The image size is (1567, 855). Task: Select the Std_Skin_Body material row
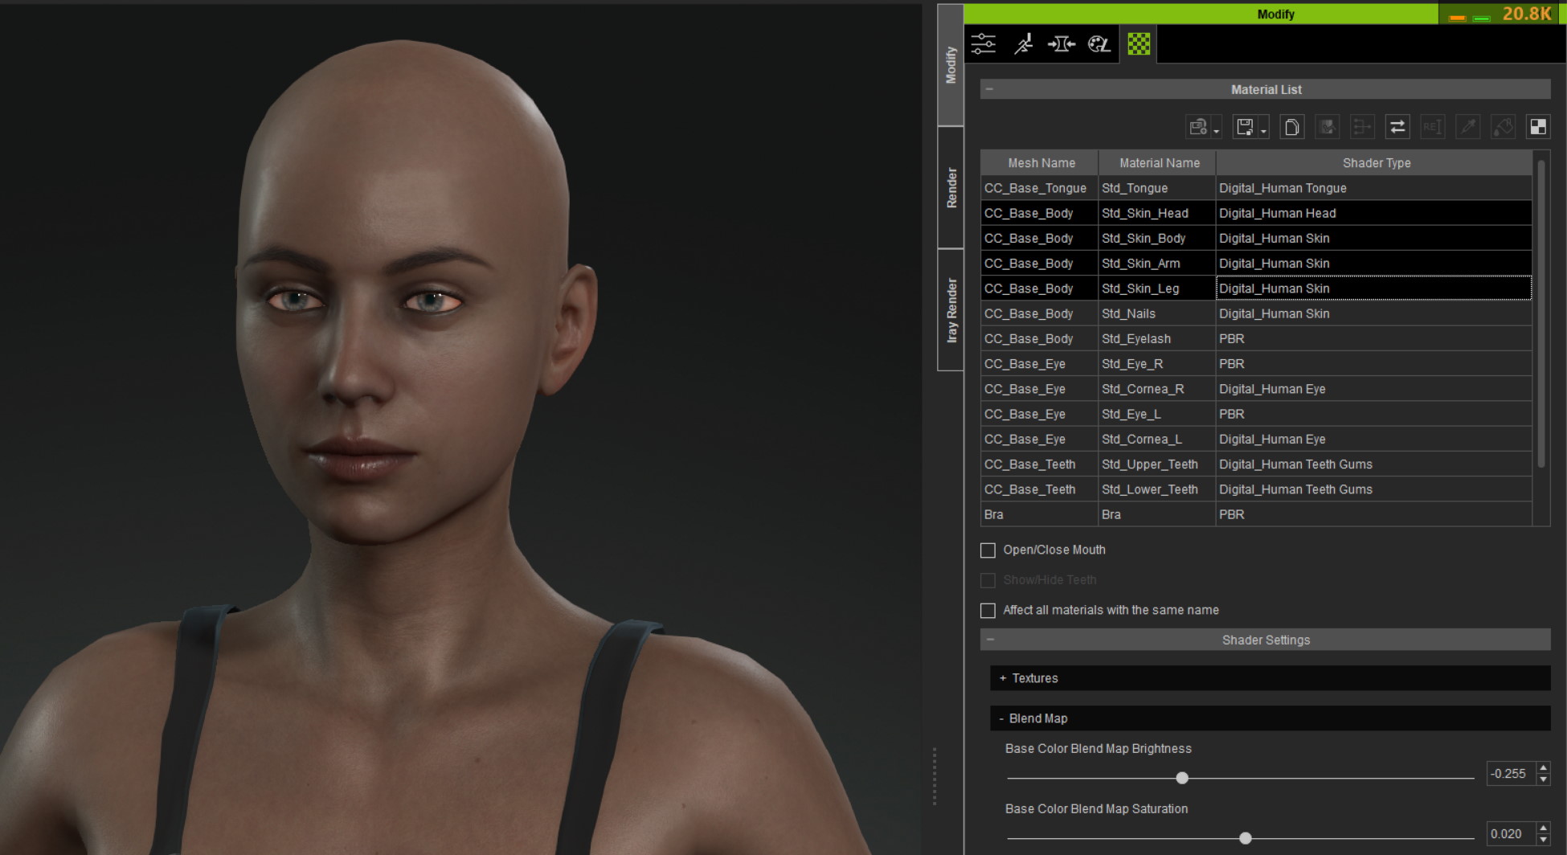coord(1256,238)
